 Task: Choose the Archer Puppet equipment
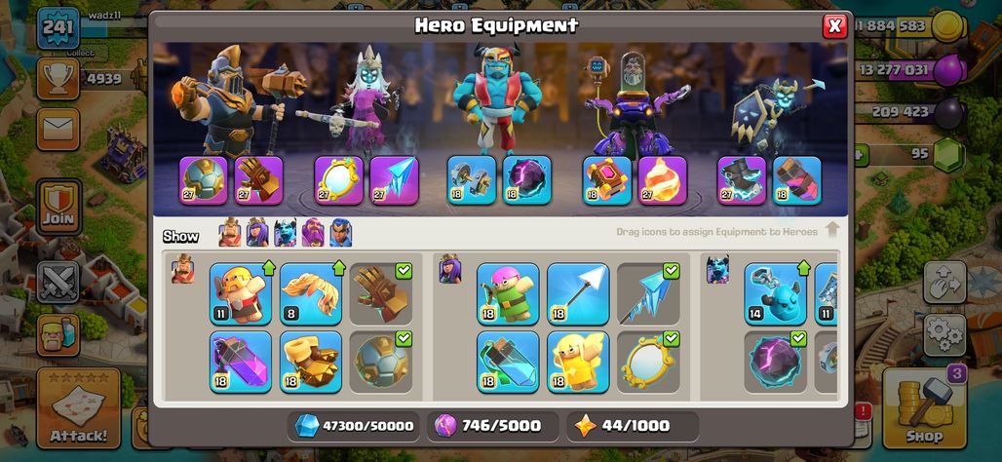pyautogui.click(x=508, y=294)
